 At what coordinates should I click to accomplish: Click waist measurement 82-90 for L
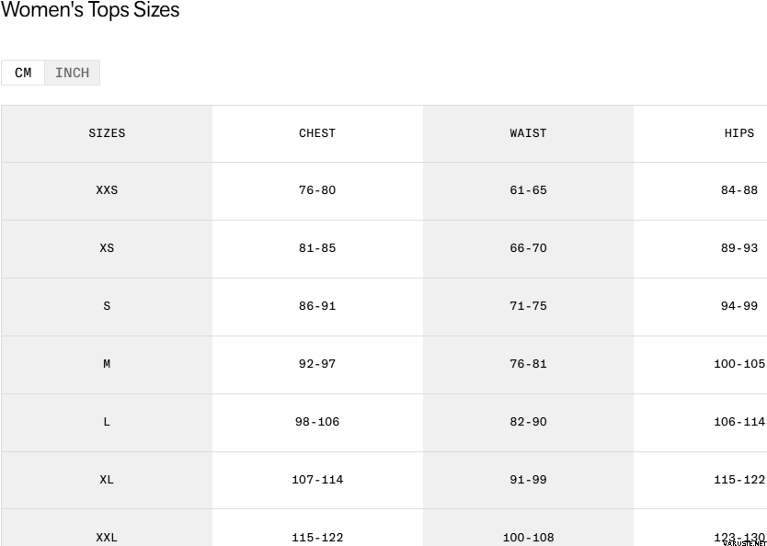coord(528,422)
